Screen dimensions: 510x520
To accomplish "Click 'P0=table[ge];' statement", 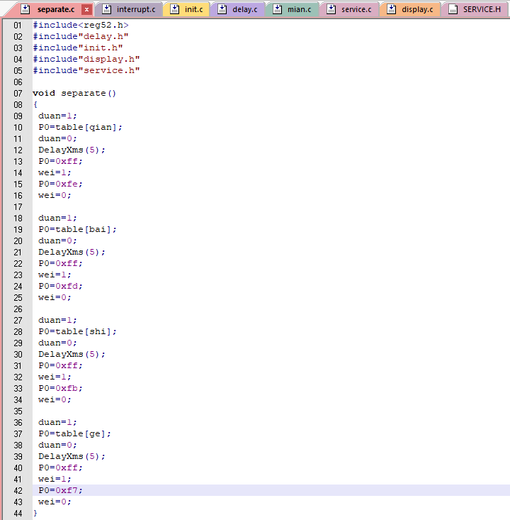I will (75, 433).
